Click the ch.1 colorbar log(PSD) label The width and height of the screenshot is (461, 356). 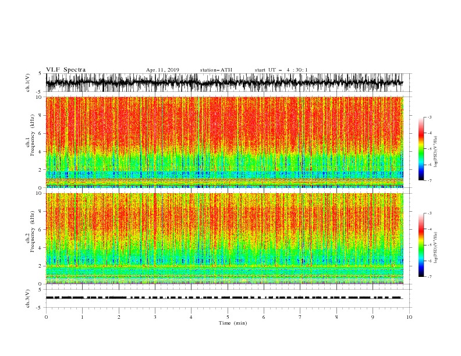click(x=435, y=152)
